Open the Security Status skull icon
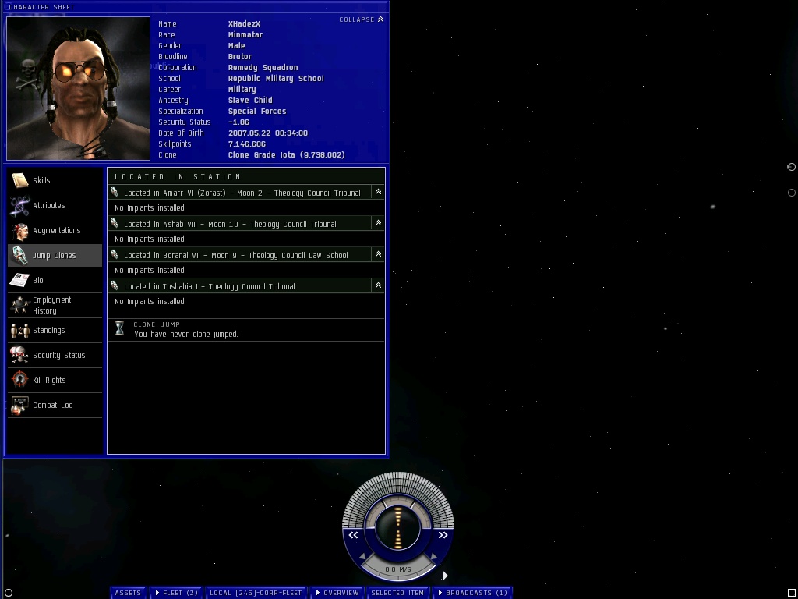The image size is (798, 599). point(19,355)
